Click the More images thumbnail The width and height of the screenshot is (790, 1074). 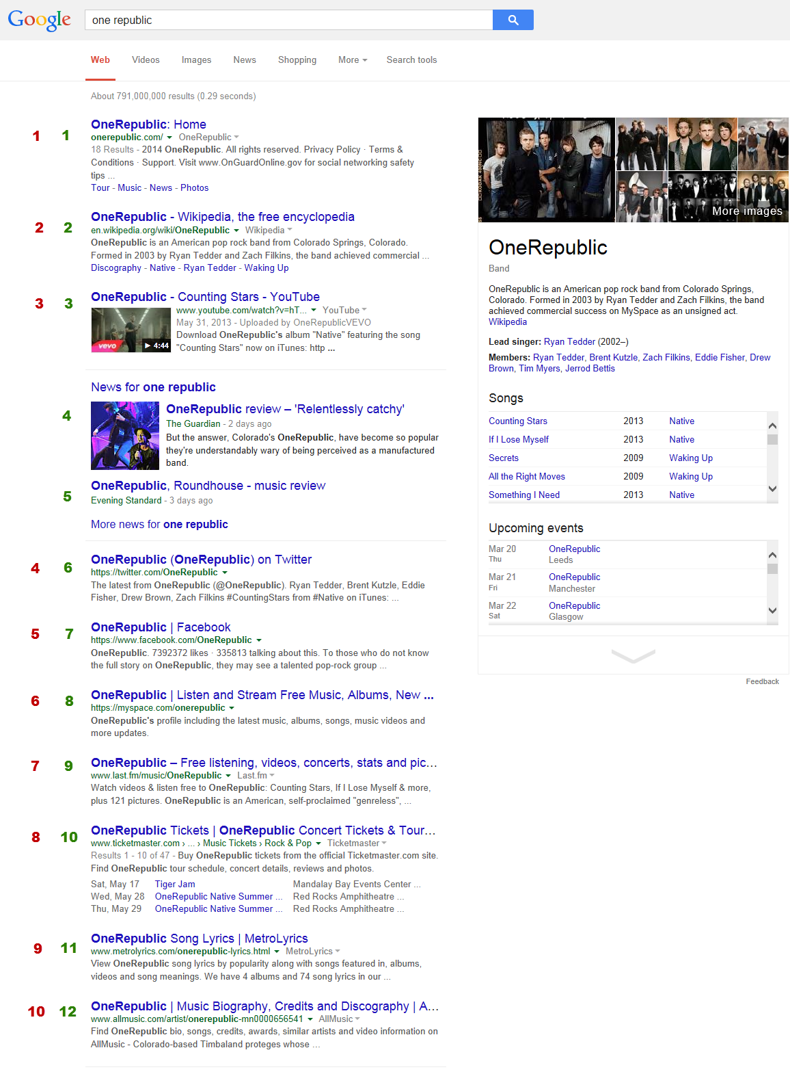point(763,197)
